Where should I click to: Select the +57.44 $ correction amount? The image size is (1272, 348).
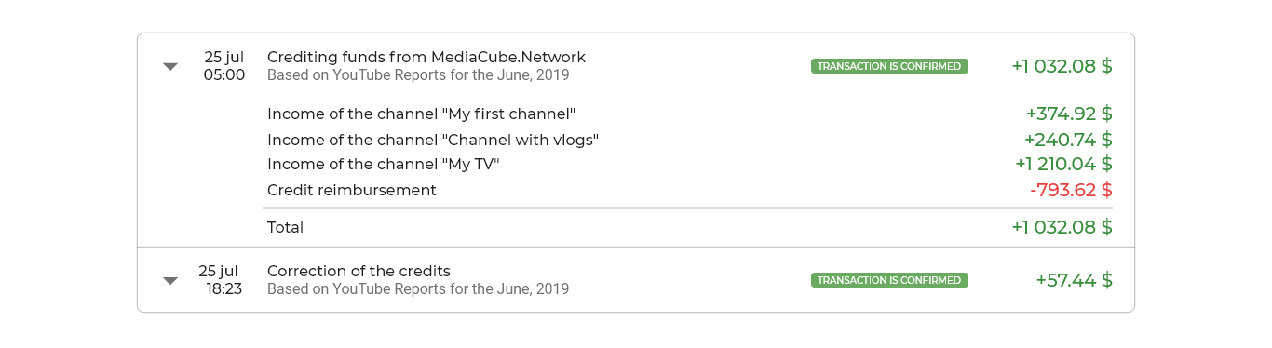[1075, 280]
